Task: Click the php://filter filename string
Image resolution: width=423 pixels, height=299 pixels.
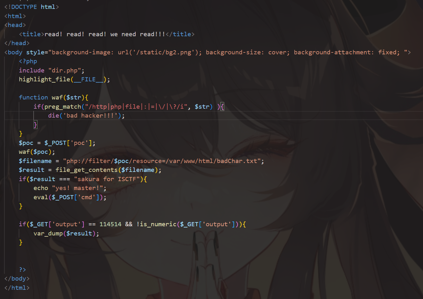Action: click(163, 161)
